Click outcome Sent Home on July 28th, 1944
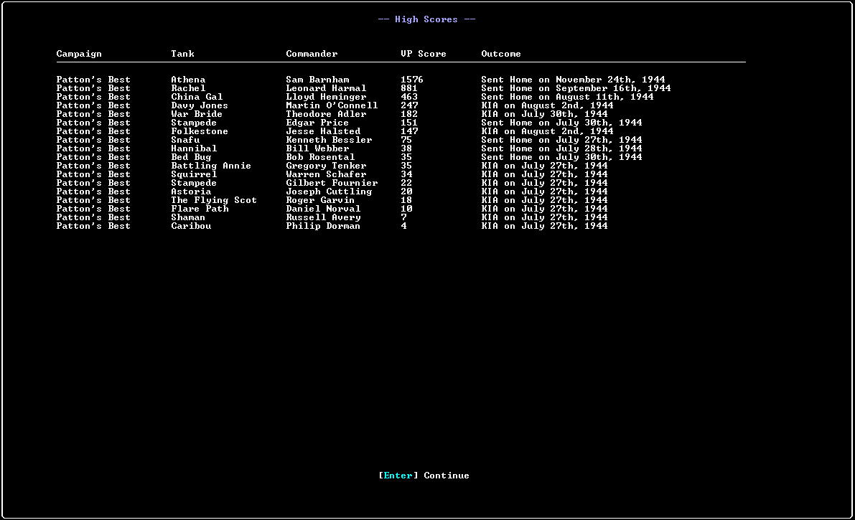Screen dimensions: 855x520 (x=561, y=148)
